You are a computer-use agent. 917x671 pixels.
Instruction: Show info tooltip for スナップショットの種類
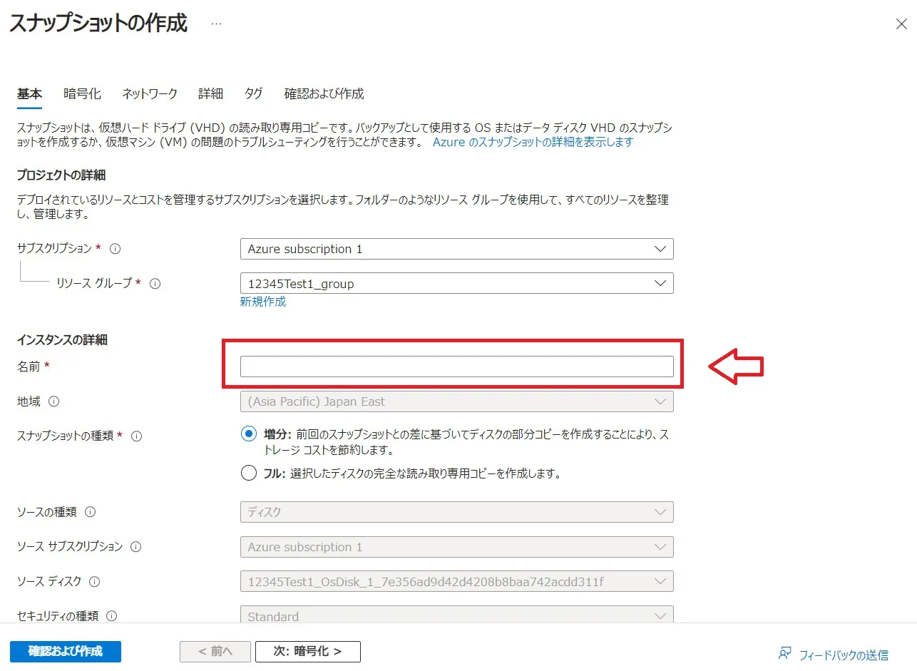[x=137, y=436]
